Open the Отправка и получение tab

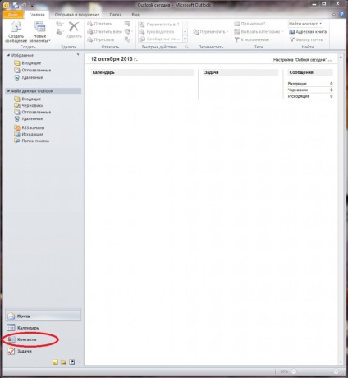tap(77, 15)
